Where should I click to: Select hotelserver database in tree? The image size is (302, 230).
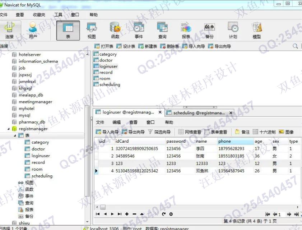pos(30,55)
